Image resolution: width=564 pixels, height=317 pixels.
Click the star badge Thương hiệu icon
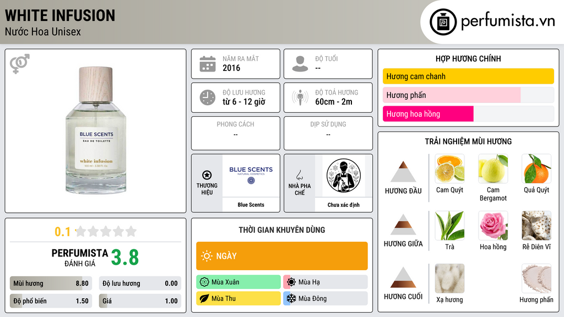(207, 175)
